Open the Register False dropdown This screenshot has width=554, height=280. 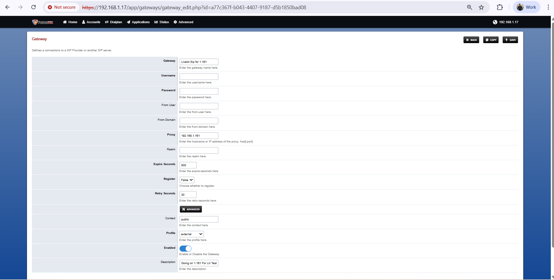pos(187,180)
